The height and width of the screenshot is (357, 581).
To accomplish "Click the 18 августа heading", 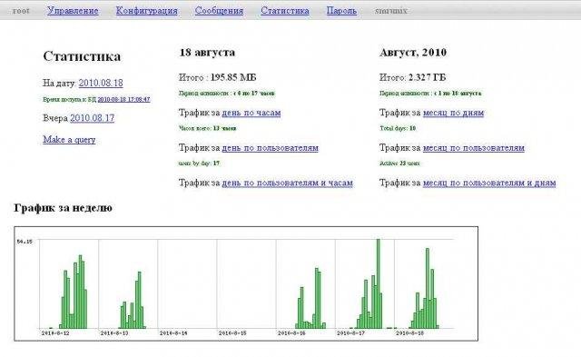I will pyautogui.click(x=207, y=53).
